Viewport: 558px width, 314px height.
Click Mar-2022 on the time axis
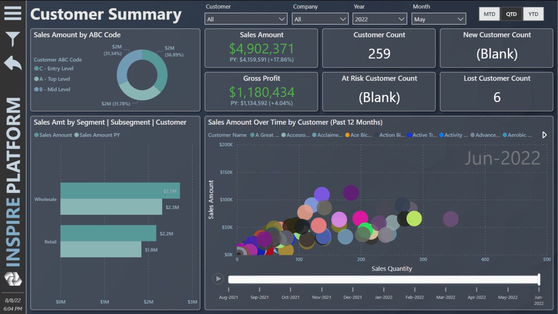tap(446, 297)
